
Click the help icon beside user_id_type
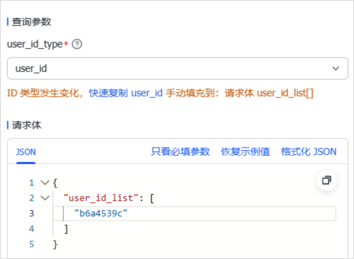click(77, 44)
